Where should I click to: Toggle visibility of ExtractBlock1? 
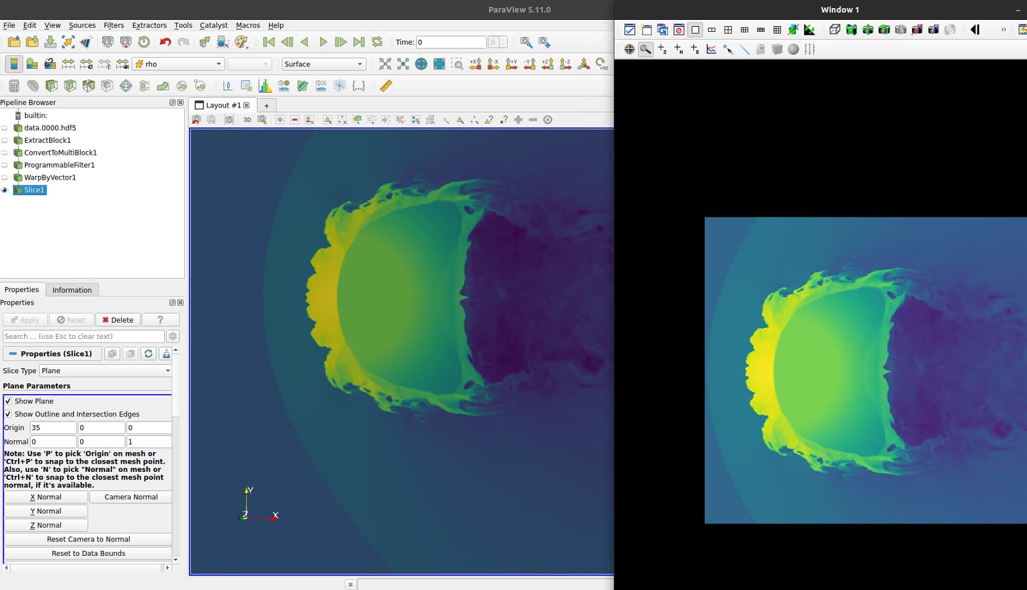[4, 141]
